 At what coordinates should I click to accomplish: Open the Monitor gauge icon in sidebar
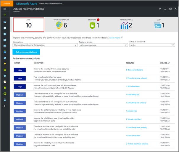coord(5,82)
